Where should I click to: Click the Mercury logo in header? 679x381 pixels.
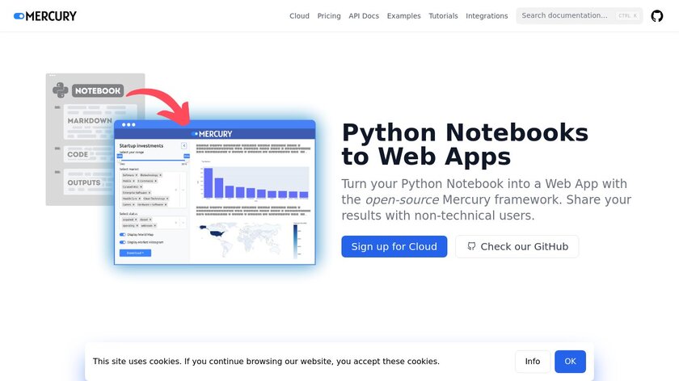(x=45, y=16)
